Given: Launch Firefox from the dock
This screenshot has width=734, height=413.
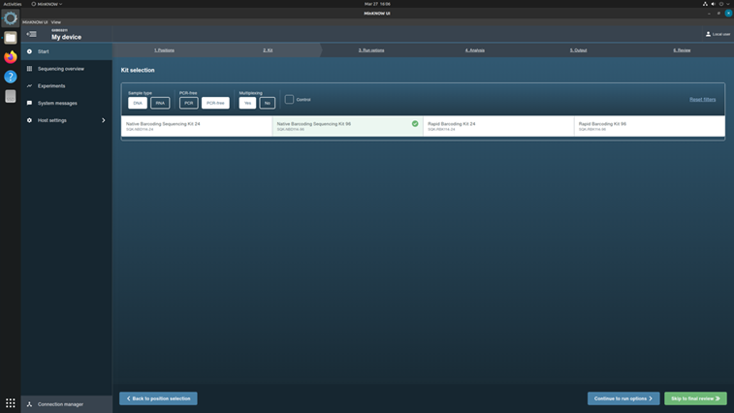Looking at the screenshot, I should coord(11,57).
